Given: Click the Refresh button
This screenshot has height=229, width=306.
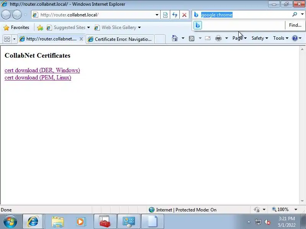Looking at the screenshot, I should [x=175, y=15].
